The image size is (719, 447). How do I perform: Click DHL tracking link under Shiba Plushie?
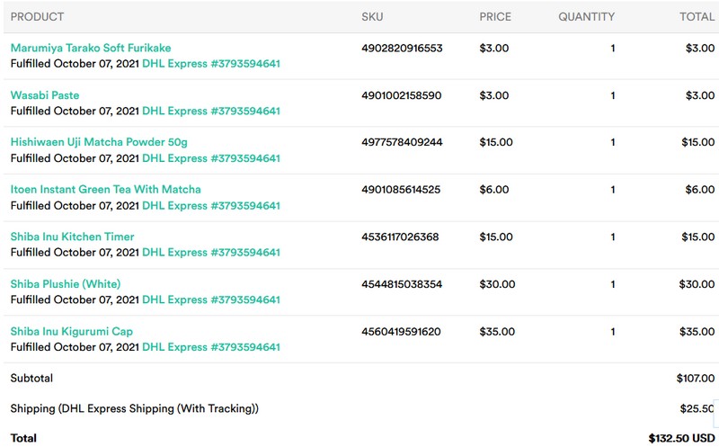[211, 300]
